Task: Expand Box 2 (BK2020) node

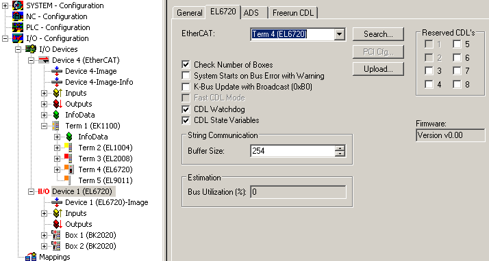Action: click(45, 246)
